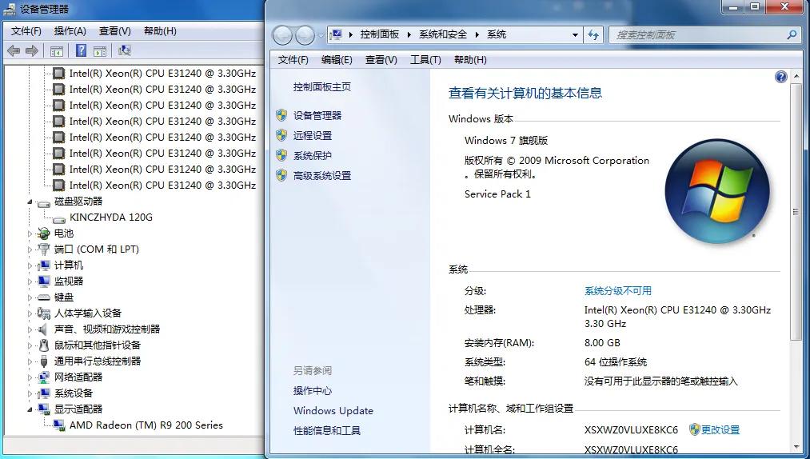810x459 pixels.
Task: Click the 系统分级不可用 link
Action: pyautogui.click(x=618, y=291)
